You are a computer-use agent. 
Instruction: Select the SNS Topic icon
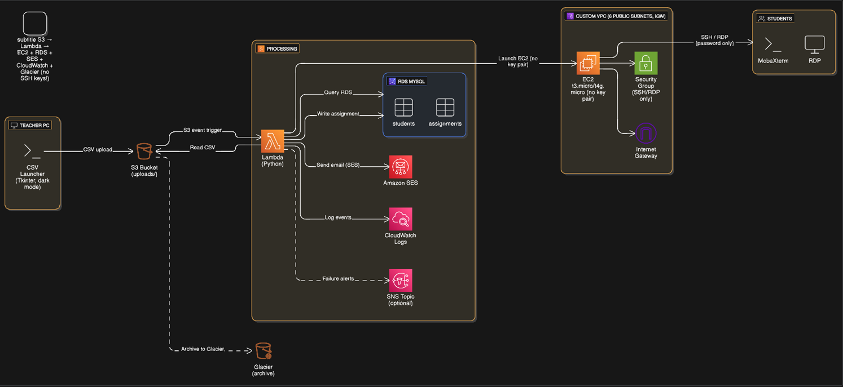tap(401, 281)
